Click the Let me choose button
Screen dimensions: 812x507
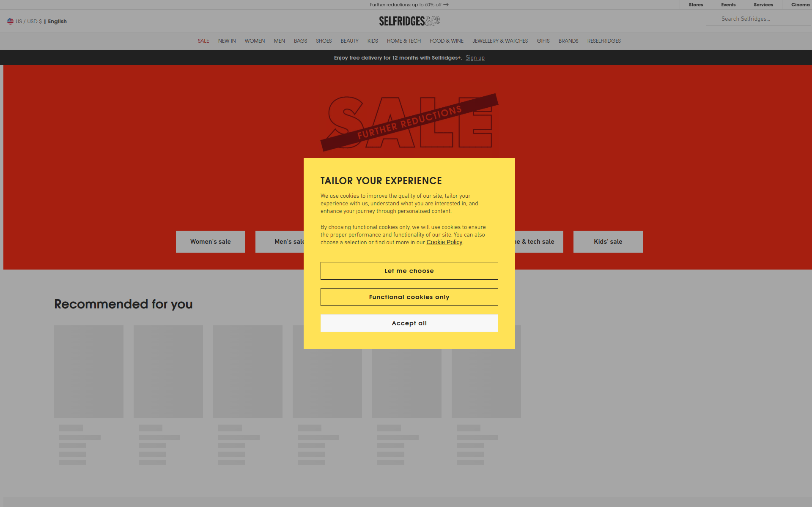(409, 271)
